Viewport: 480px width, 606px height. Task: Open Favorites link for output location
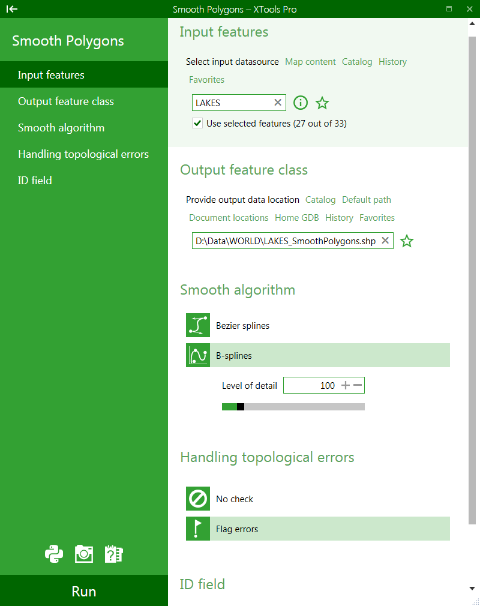[x=377, y=218]
